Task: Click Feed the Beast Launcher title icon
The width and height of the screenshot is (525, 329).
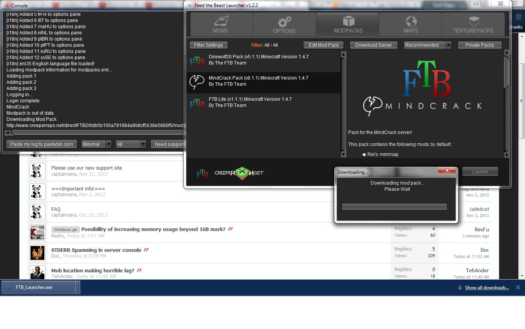Action: 189,5
